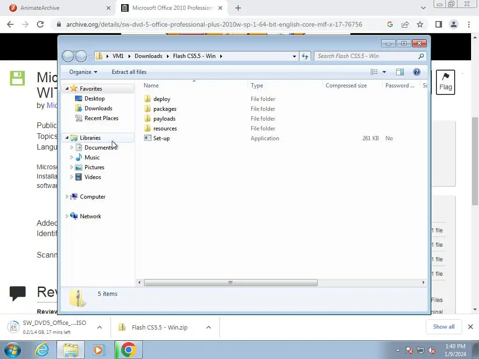Select the Microsoft Office 2010 tab
The height and width of the screenshot is (359, 479).
point(171,8)
